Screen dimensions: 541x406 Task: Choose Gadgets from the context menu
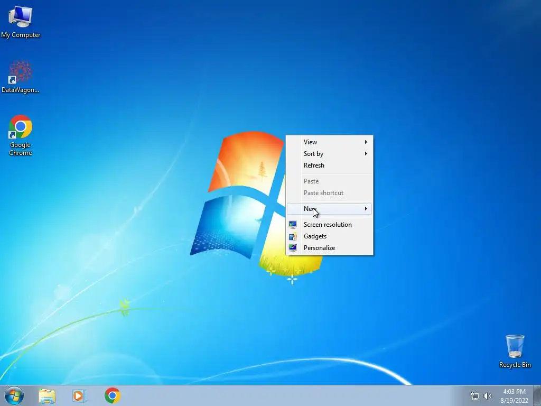coord(330,236)
